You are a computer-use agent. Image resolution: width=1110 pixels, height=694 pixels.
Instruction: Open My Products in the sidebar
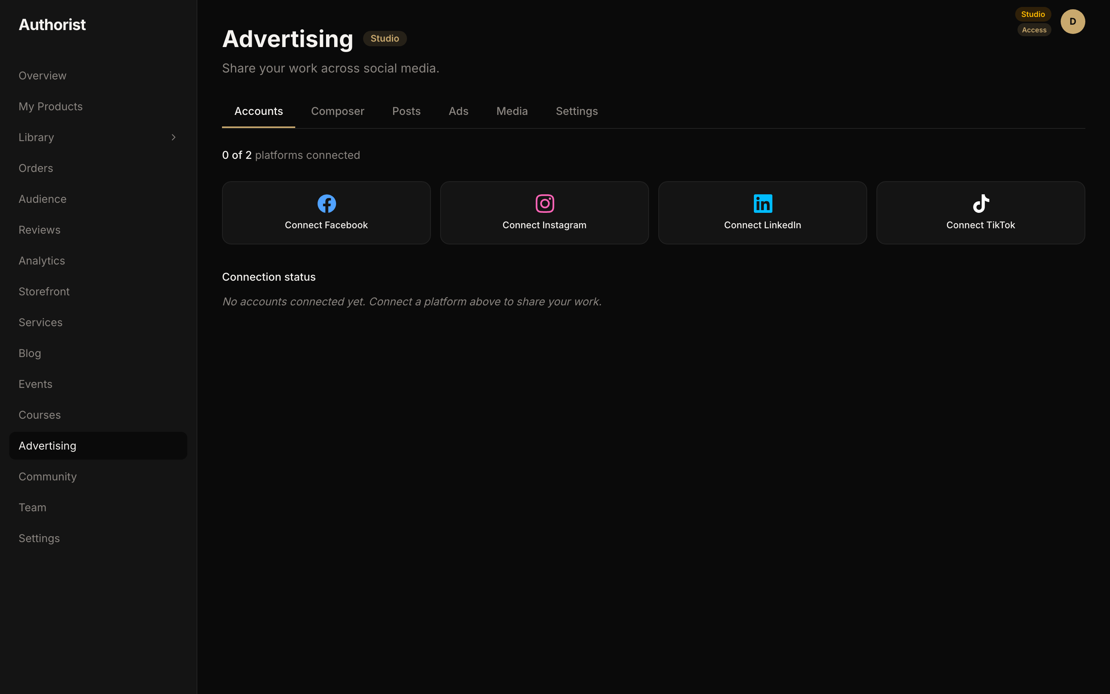click(x=98, y=106)
